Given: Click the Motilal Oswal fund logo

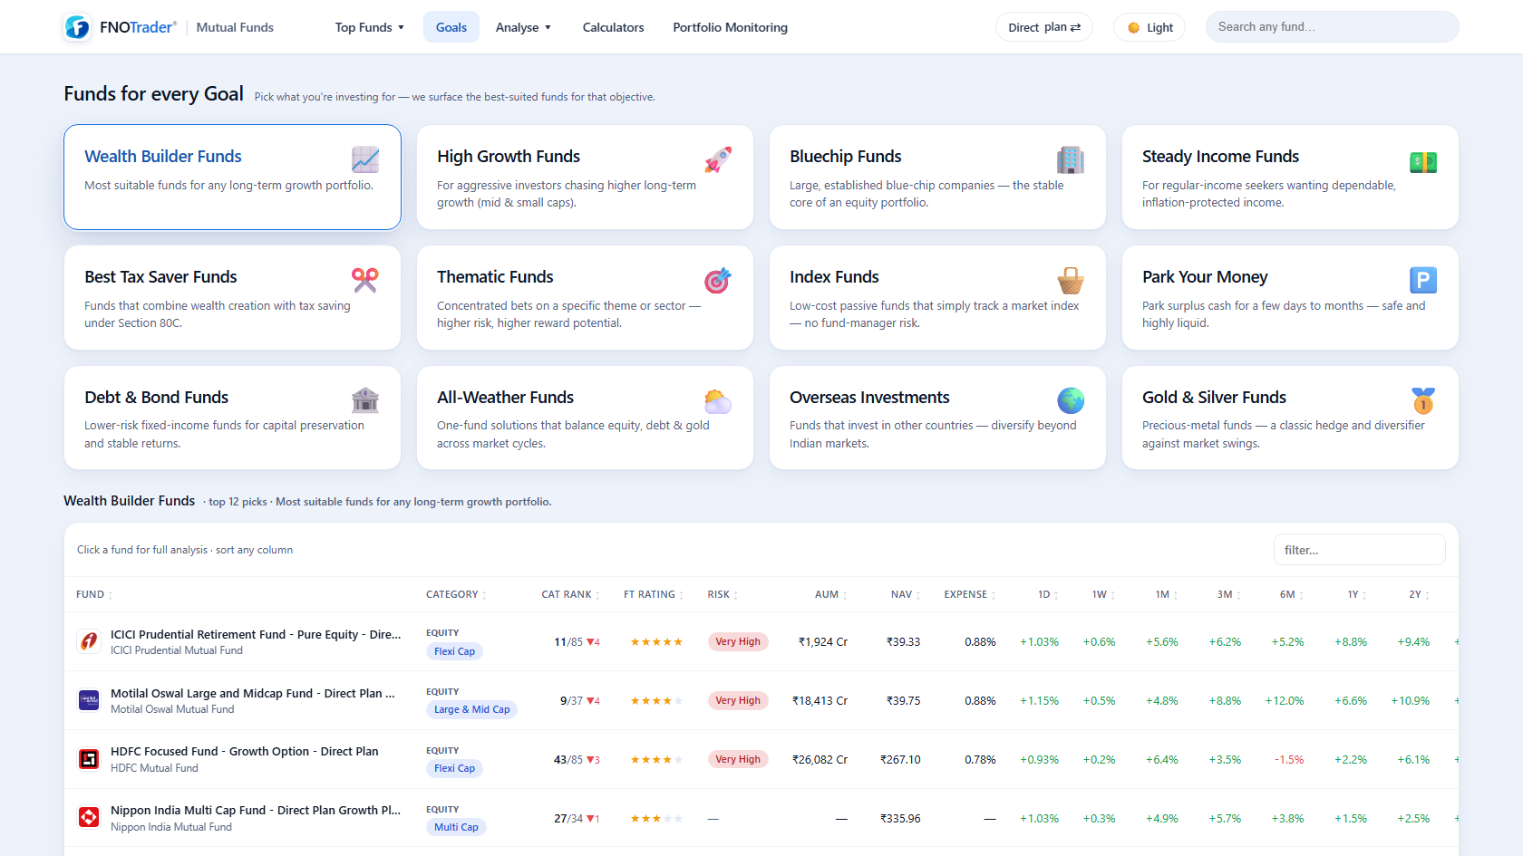Looking at the screenshot, I should point(89,700).
